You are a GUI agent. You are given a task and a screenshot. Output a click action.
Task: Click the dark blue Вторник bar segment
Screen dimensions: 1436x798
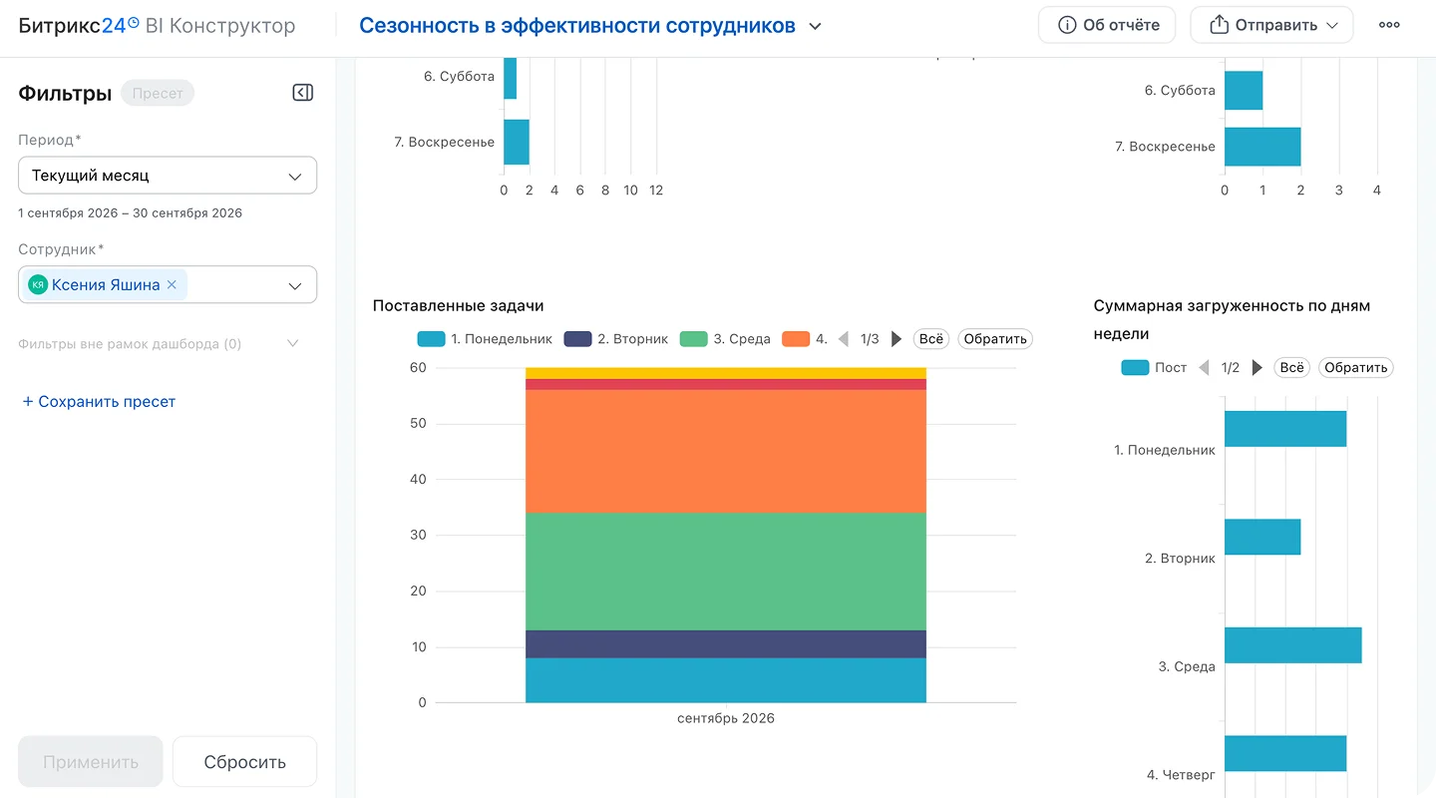[x=726, y=644]
